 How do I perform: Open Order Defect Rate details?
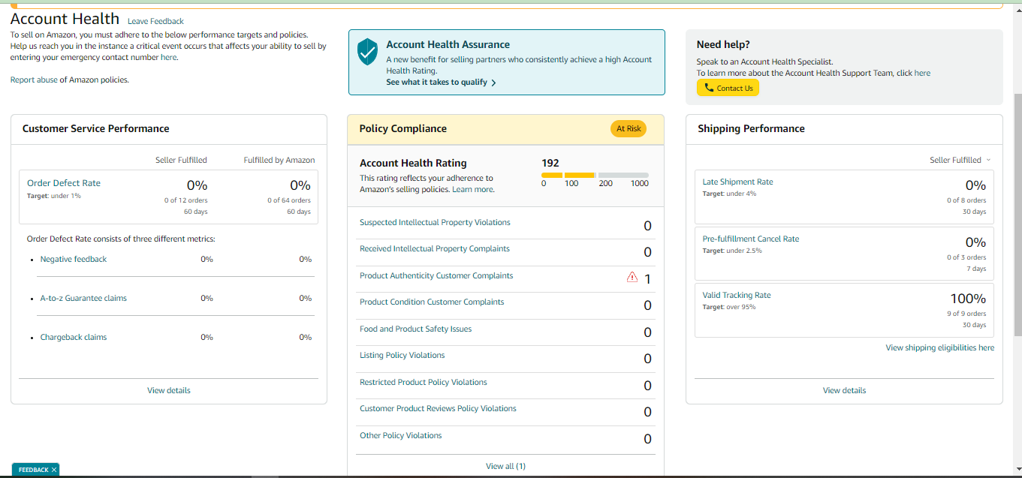click(x=63, y=183)
